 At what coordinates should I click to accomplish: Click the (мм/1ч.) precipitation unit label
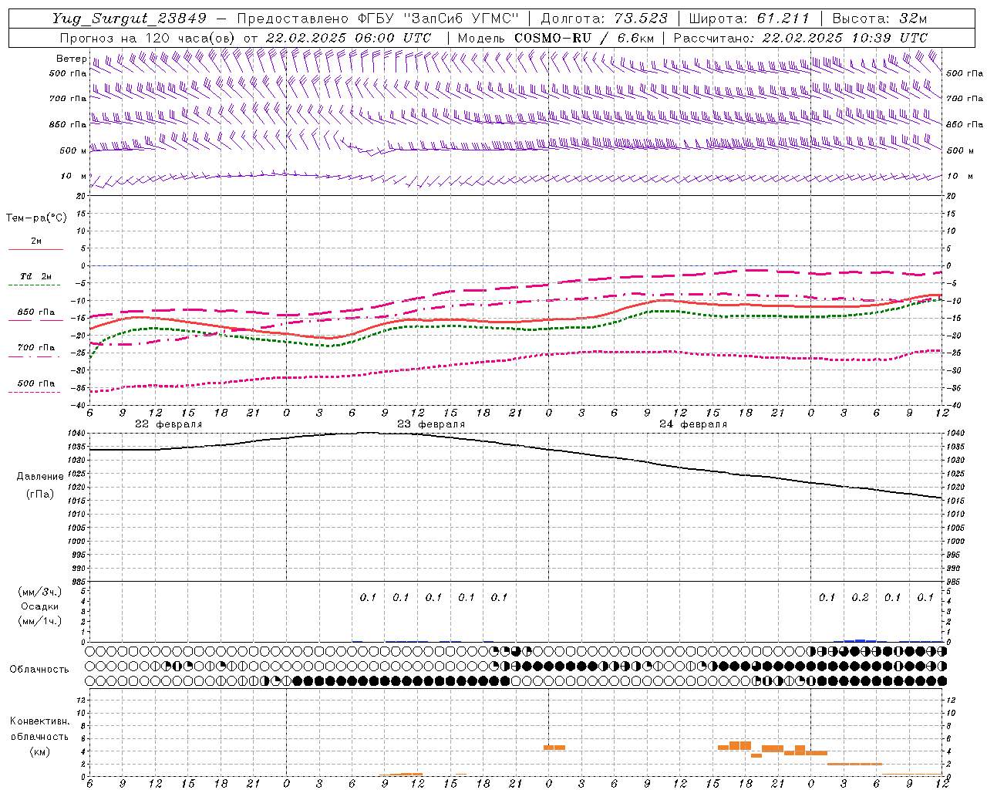pyautogui.click(x=40, y=621)
